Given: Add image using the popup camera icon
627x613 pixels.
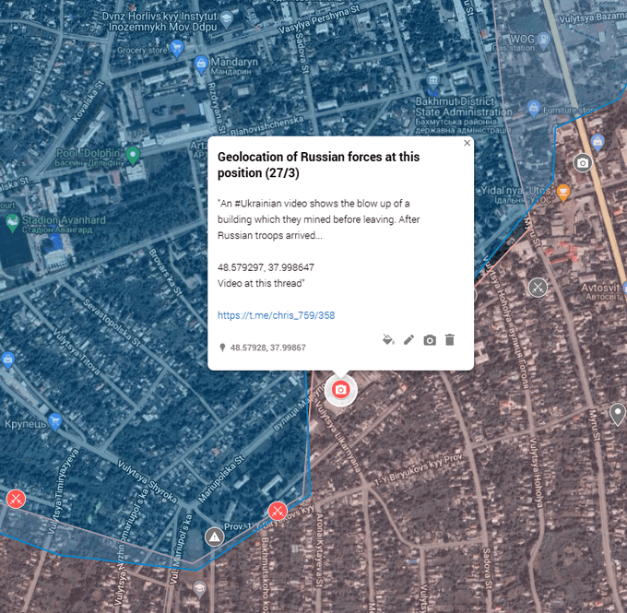Looking at the screenshot, I should tap(430, 340).
